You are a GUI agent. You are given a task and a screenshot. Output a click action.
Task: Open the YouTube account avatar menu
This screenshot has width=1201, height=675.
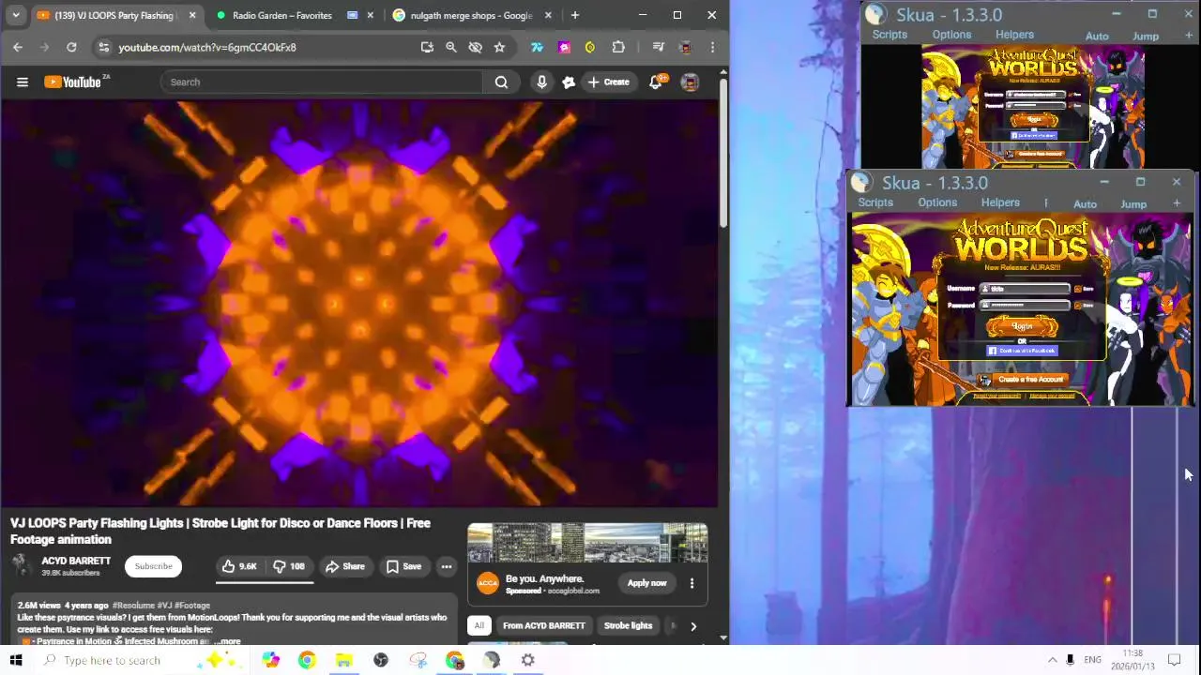(x=690, y=82)
